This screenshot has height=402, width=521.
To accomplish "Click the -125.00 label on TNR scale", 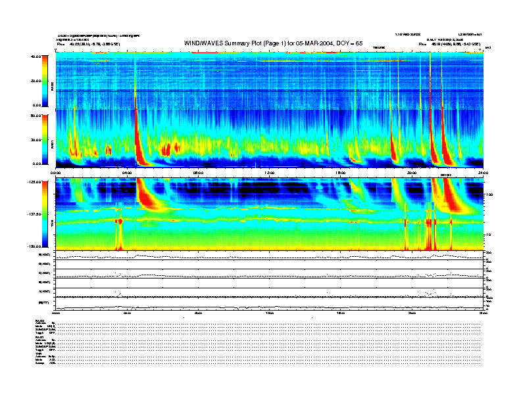I will coord(35,182).
